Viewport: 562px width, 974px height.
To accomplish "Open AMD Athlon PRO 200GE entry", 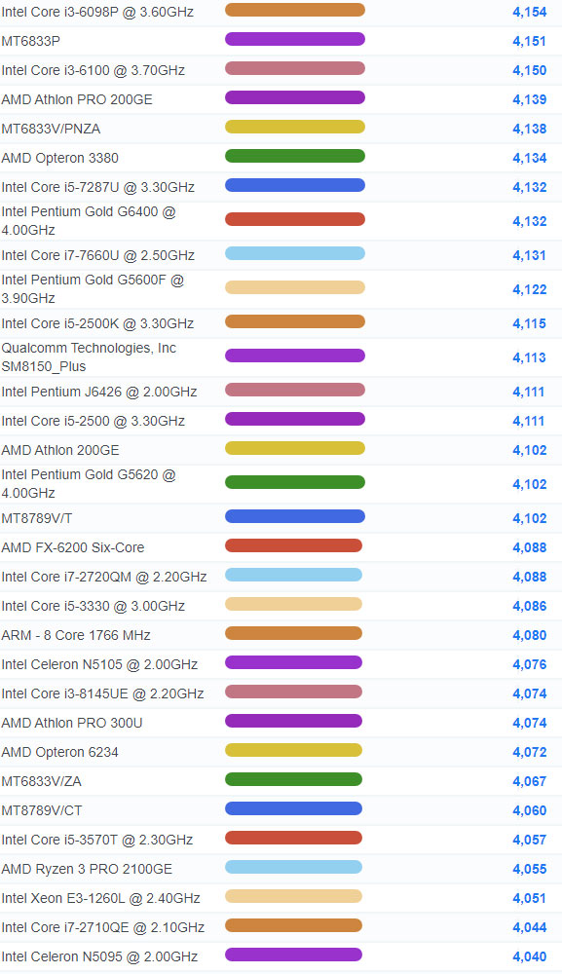I will pos(77,99).
